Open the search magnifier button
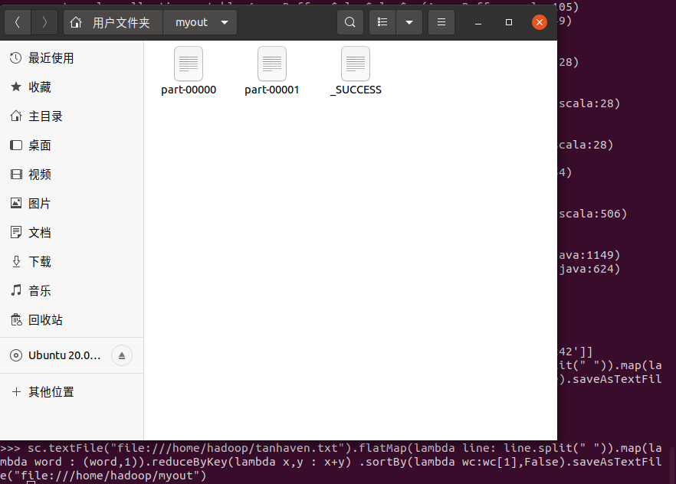This screenshot has width=676, height=484. pos(350,22)
